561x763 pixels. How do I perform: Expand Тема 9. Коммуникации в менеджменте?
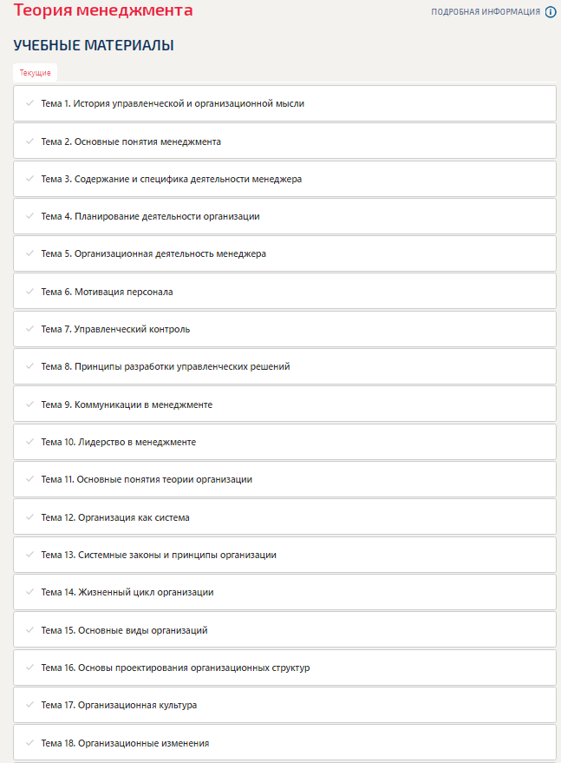click(284, 405)
